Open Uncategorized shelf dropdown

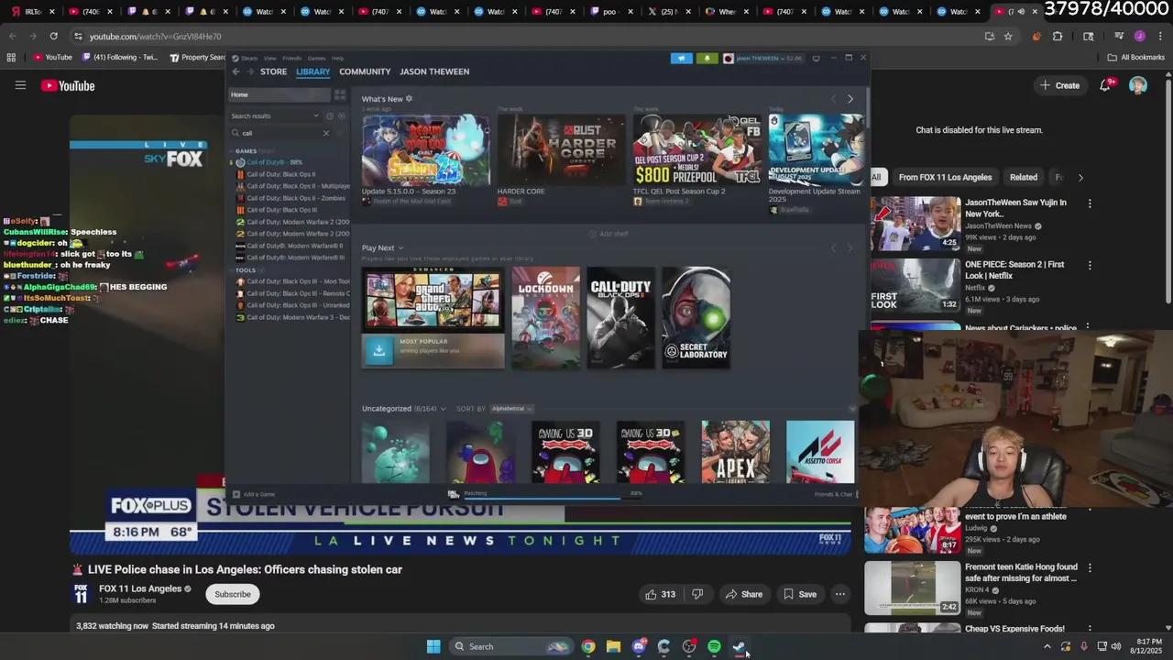point(443,409)
